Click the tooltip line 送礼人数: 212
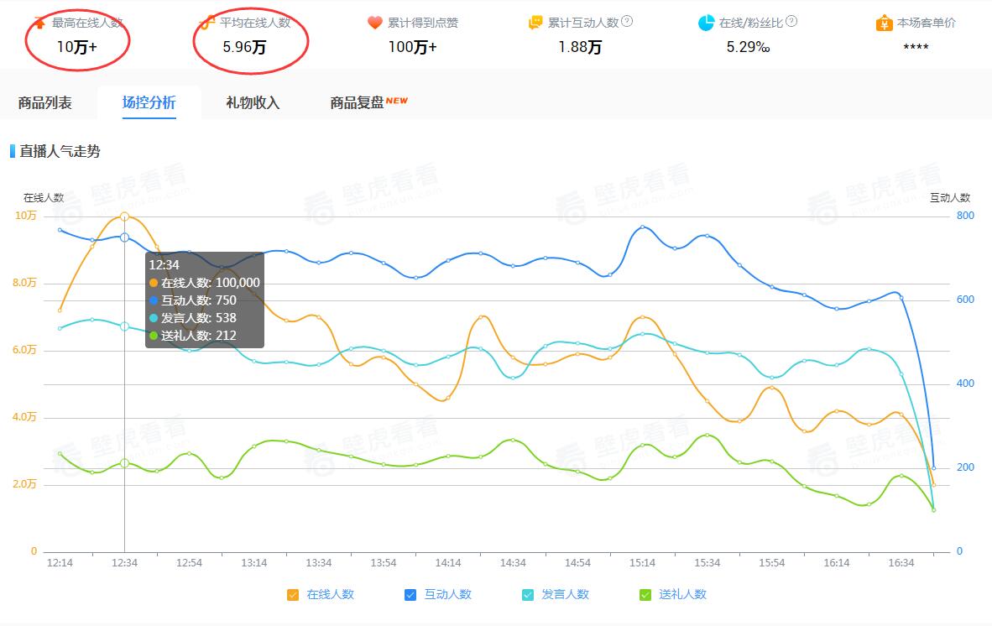 tap(192, 336)
